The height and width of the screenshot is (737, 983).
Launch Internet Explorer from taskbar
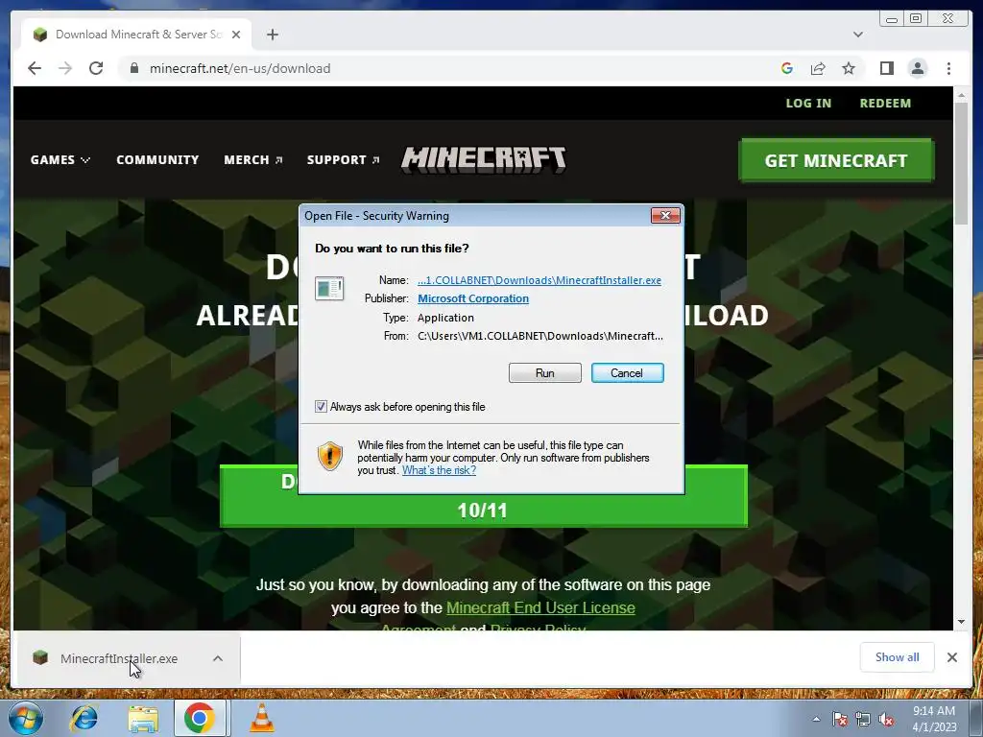pyautogui.click(x=84, y=718)
